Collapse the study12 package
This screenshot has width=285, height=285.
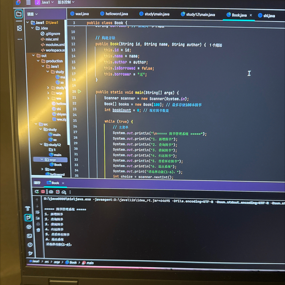[x=41, y=144]
